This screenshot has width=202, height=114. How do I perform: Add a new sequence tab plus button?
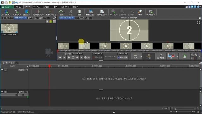point(17,63)
